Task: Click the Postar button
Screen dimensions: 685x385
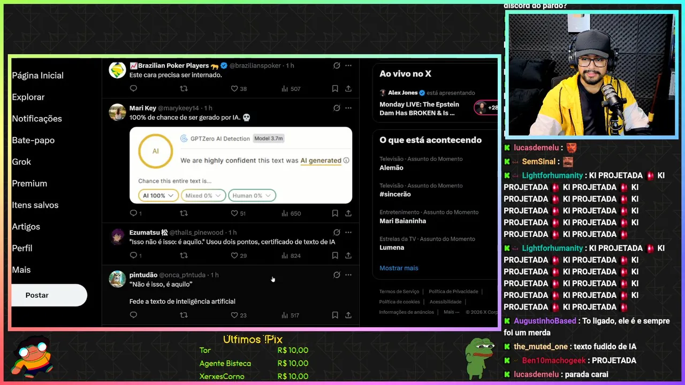Action: [x=49, y=295]
